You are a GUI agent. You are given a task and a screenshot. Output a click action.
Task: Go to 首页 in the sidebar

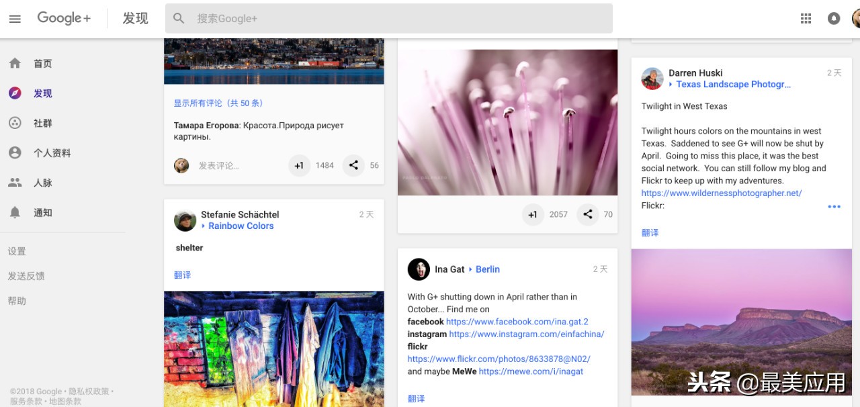[x=42, y=64]
